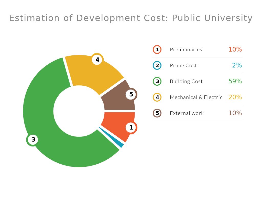
Task: Click the "Prime Cost" legend label
Action: click(183, 65)
